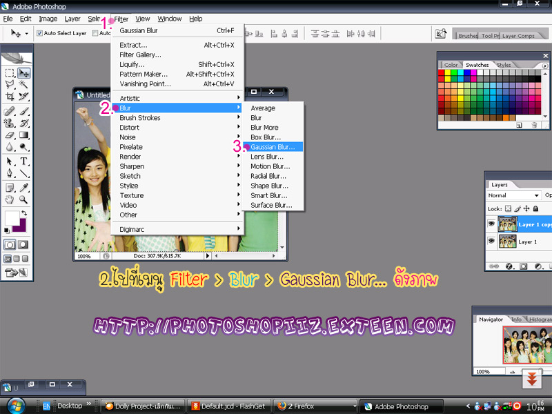
Task: Toggle lock transparent pixels
Action: pos(508,208)
